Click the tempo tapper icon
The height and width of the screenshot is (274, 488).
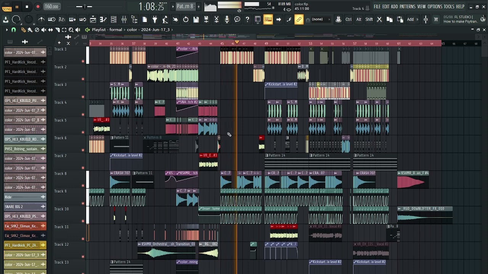(165, 19)
